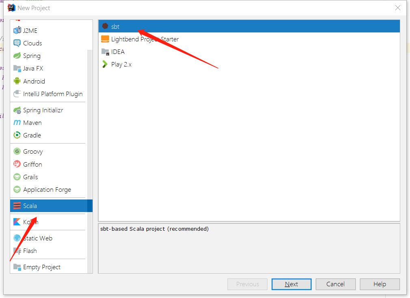The image size is (410, 298).
Task: Close the New Project dialog
Action: click(x=398, y=8)
